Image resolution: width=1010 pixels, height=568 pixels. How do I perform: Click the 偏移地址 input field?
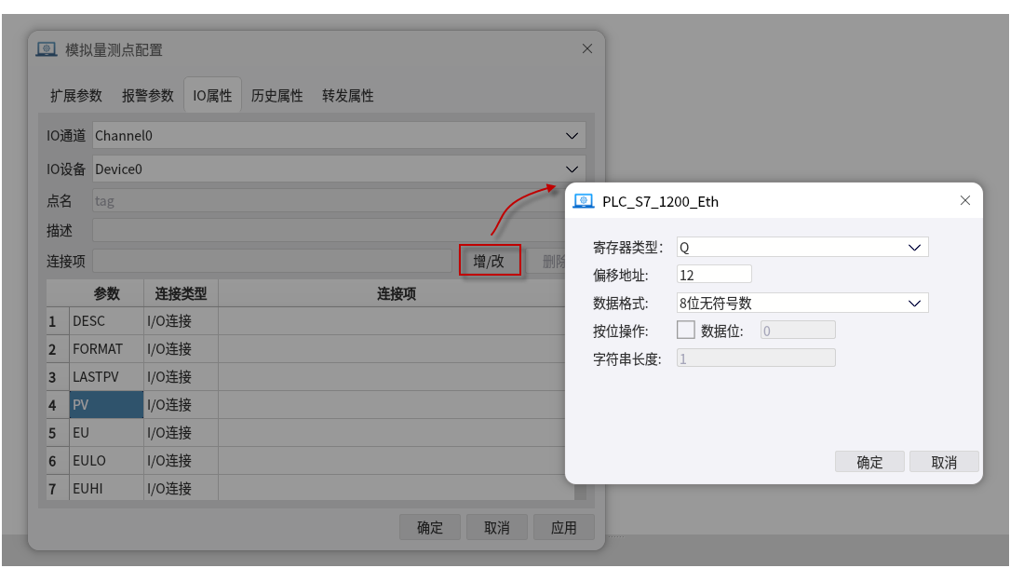pyautogui.click(x=714, y=275)
